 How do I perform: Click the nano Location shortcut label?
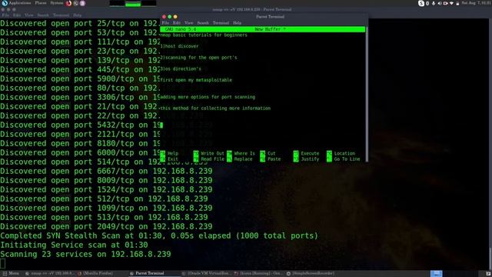pos(344,154)
